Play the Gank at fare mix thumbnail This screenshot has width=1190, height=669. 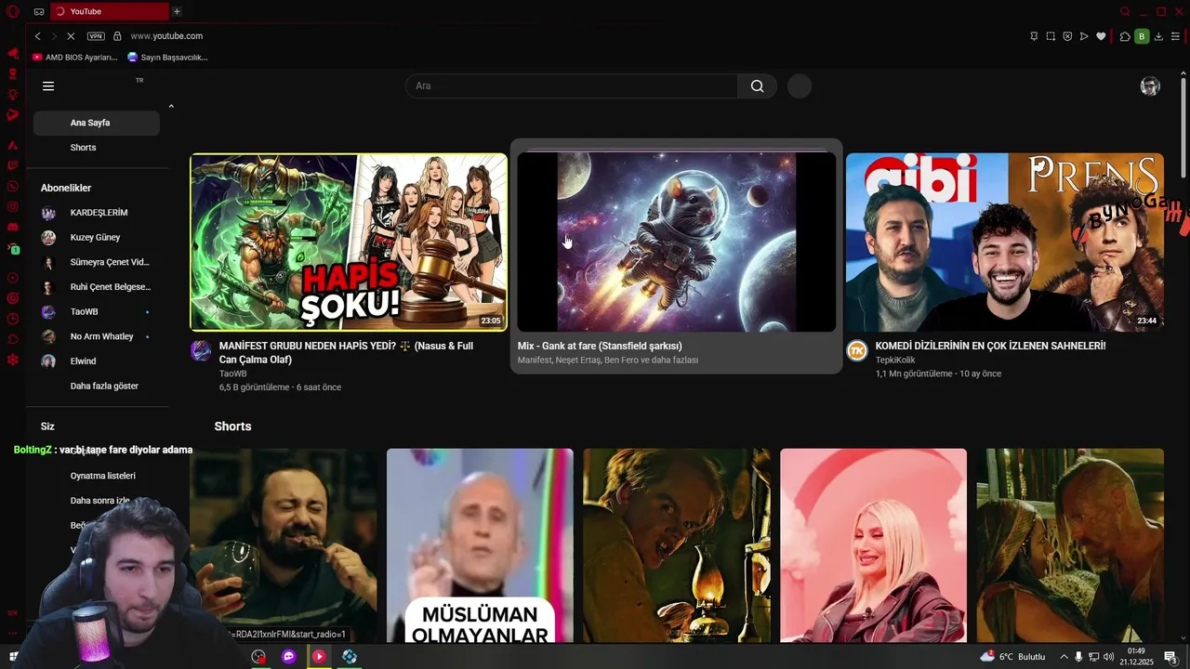pos(677,242)
